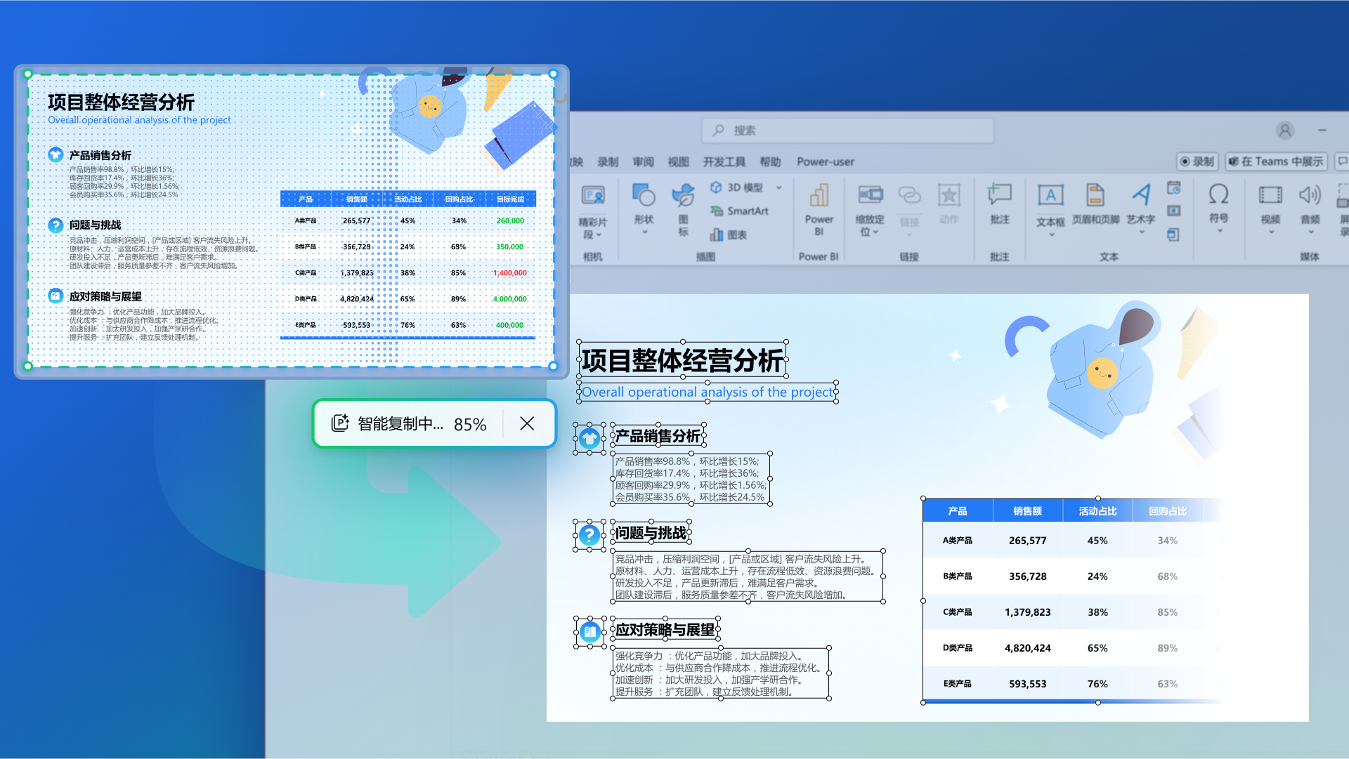Expand the 符号 symbol dropdown
The width and height of the screenshot is (1349, 759).
[x=1220, y=231]
